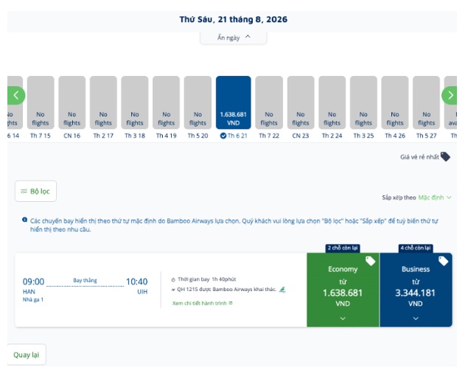Click Thời gian bay 1h 40phút text
This screenshot has width=468, height=367.
tap(207, 279)
